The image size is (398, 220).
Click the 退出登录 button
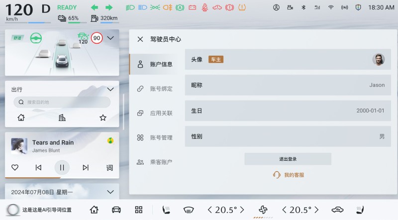click(288, 159)
